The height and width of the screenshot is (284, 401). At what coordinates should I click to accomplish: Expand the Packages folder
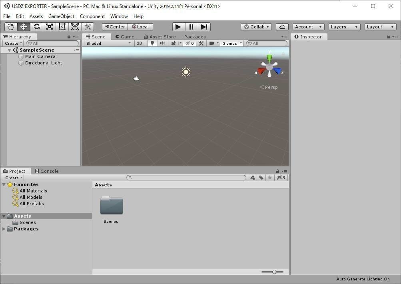pyautogui.click(x=4, y=229)
